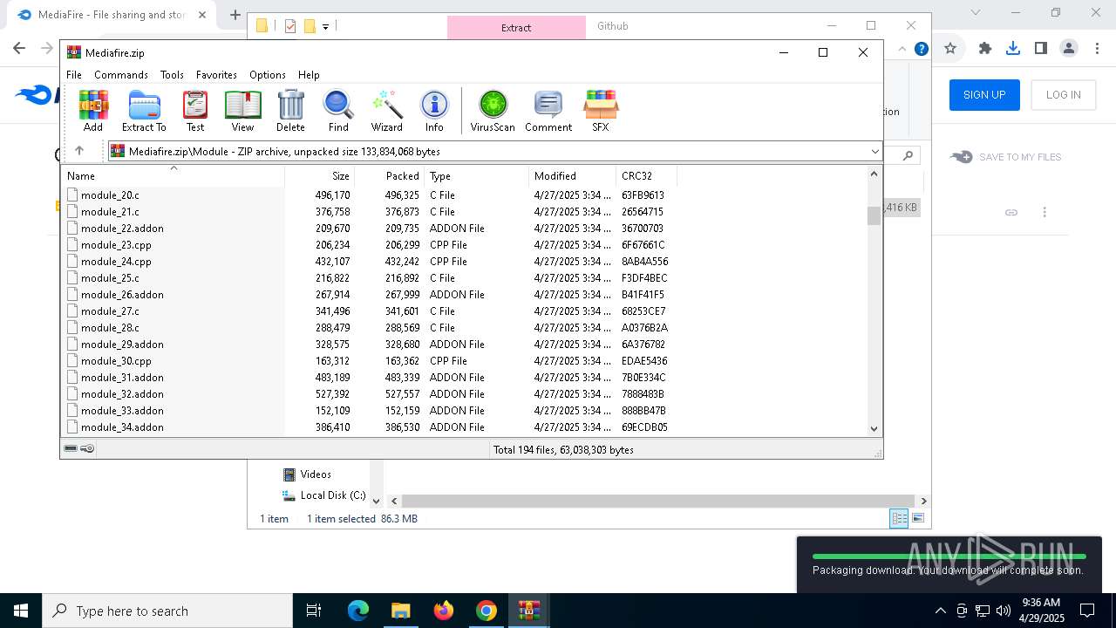Toggle Chrome side panel icon
Image resolution: width=1116 pixels, height=628 pixels.
click(x=1040, y=49)
